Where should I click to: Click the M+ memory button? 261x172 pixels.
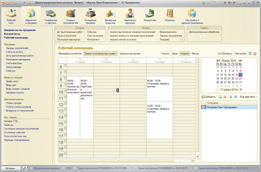(x=230, y=3)
